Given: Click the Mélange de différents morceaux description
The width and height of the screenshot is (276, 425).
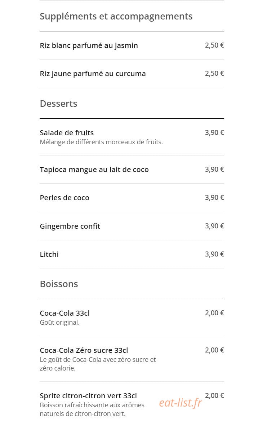Looking at the screenshot, I should coord(101,142).
